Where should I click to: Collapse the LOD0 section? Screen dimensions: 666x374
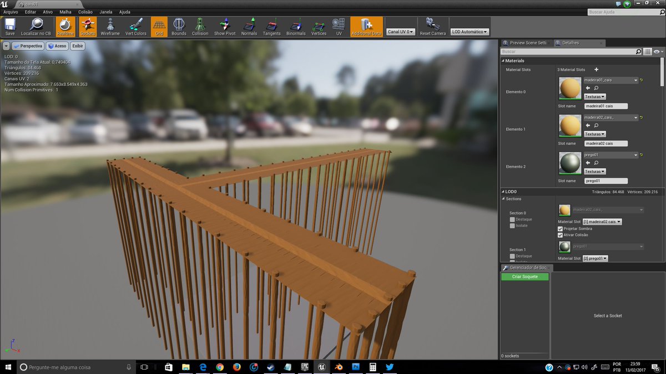pyautogui.click(x=503, y=192)
